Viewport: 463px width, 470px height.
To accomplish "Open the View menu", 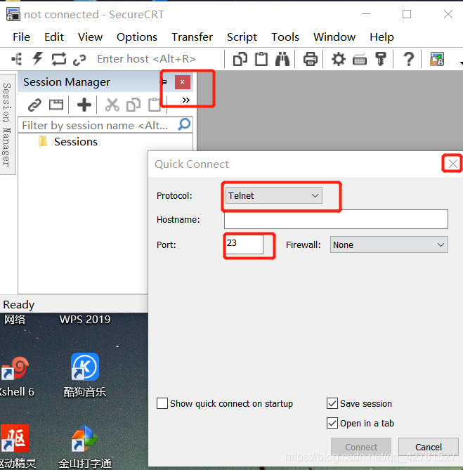I will coord(90,37).
